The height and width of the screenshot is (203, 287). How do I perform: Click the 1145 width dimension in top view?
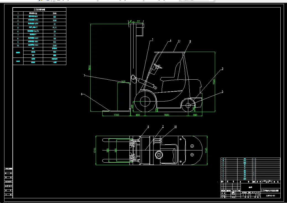pos(206,150)
